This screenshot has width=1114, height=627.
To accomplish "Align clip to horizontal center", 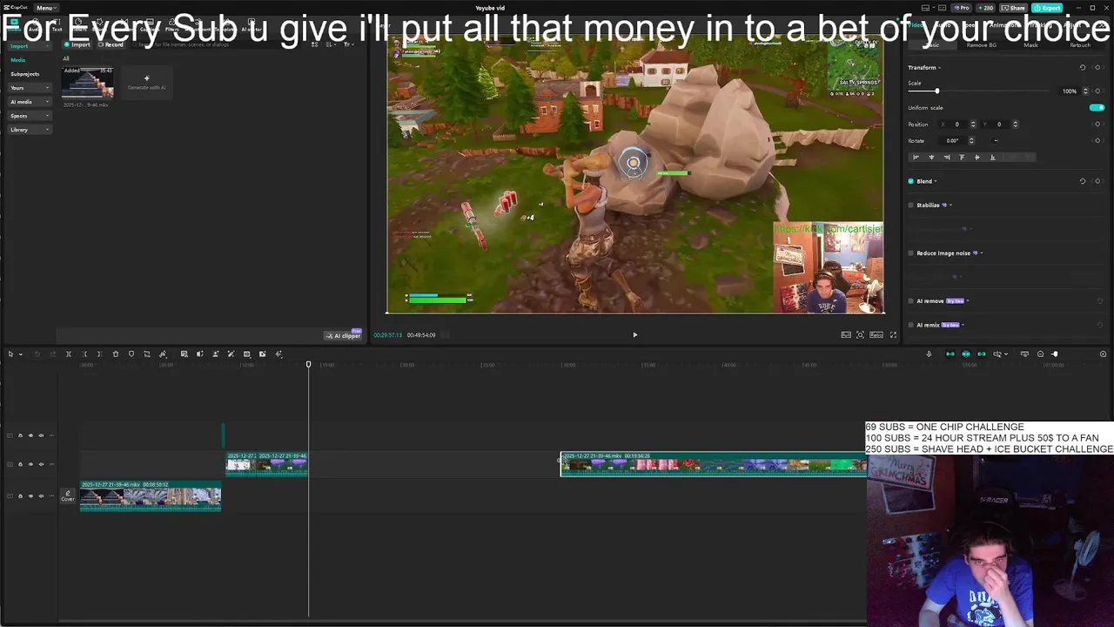I will [x=931, y=158].
